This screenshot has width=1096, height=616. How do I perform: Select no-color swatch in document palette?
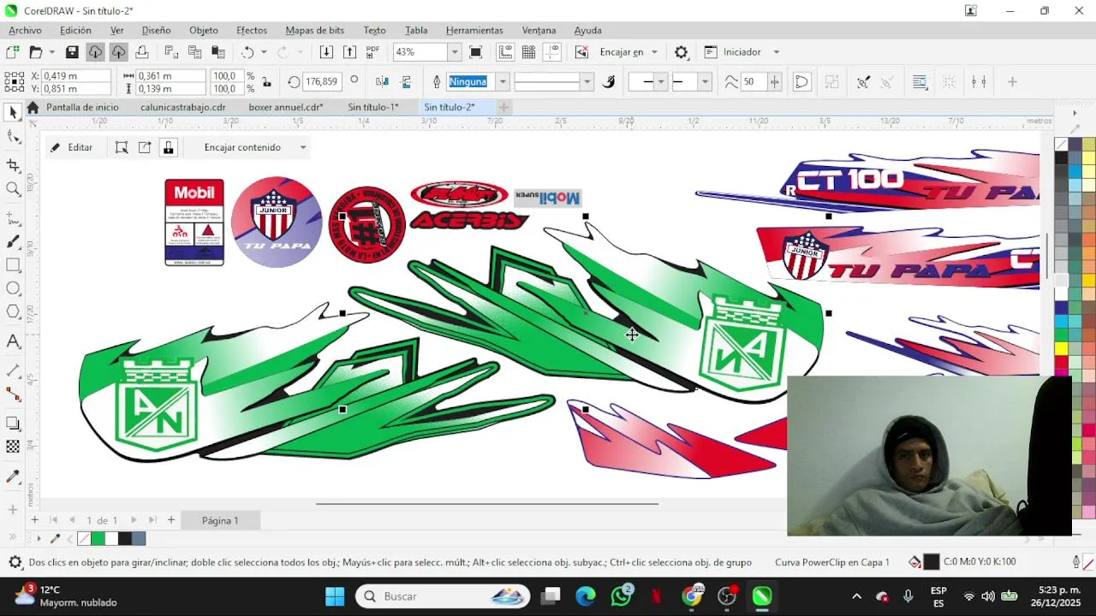pyautogui.click(x=84, y=538)
